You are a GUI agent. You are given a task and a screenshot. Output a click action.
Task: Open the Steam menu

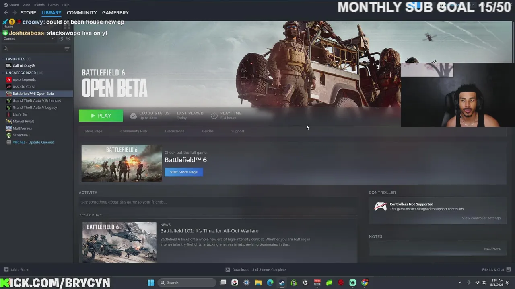coord(12,5)
